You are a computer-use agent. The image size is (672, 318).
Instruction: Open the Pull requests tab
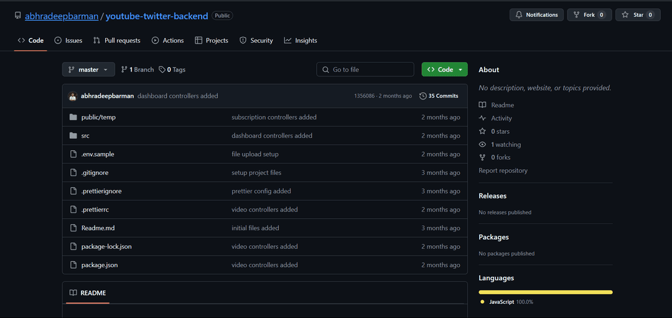[x=117, y=40]
